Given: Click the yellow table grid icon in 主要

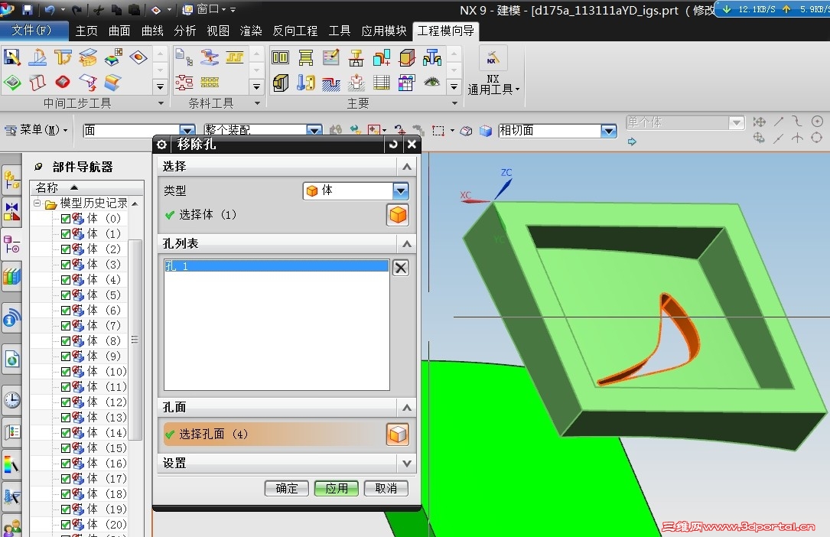Looking at the screenshot, I should click(381, 82).
